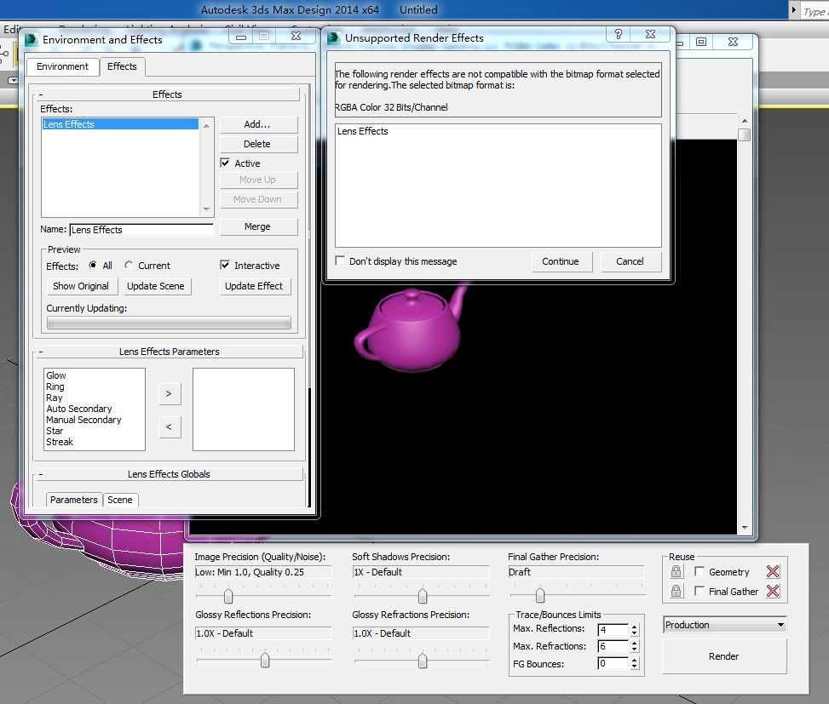The height and width of the screenshot is (704, 829).
Task: Adjust the Soft Shadows Precision slider handle
Action: [423, 596]
